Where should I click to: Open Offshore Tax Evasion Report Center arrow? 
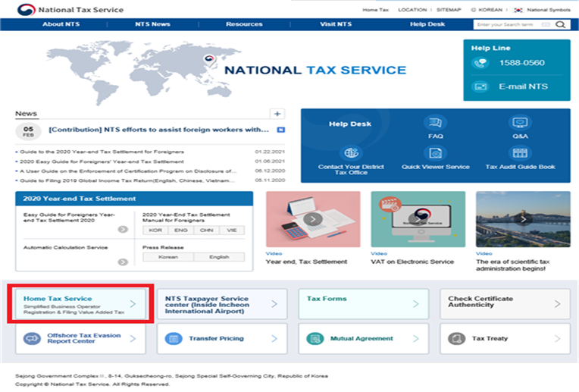pyautogui.click(x=133, y=338)
